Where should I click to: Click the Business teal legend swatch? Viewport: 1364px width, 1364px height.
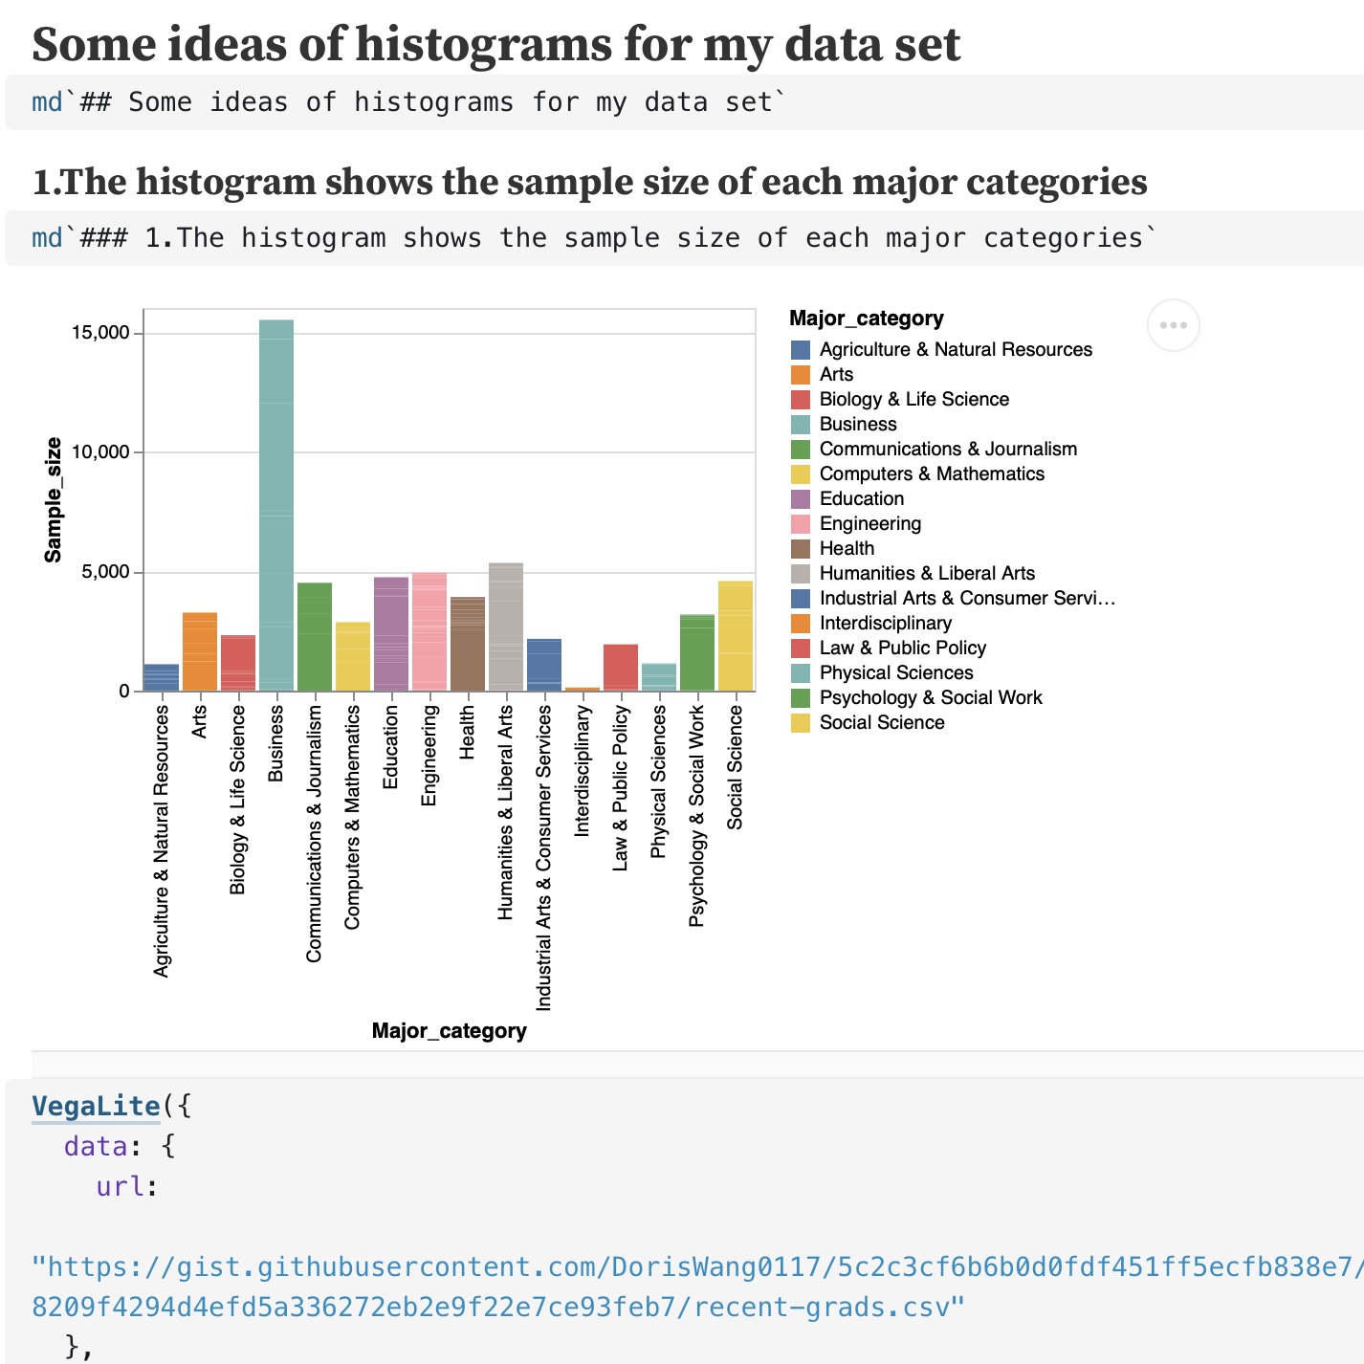(x=801, y=425)
